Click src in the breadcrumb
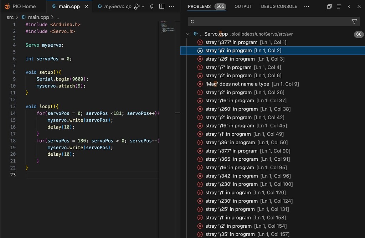365x238 pixels. [10, 17]
